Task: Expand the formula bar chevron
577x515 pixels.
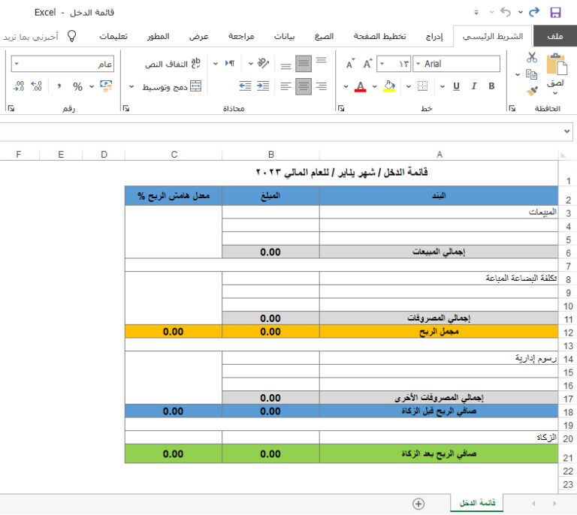Action: tap(567, 131)
